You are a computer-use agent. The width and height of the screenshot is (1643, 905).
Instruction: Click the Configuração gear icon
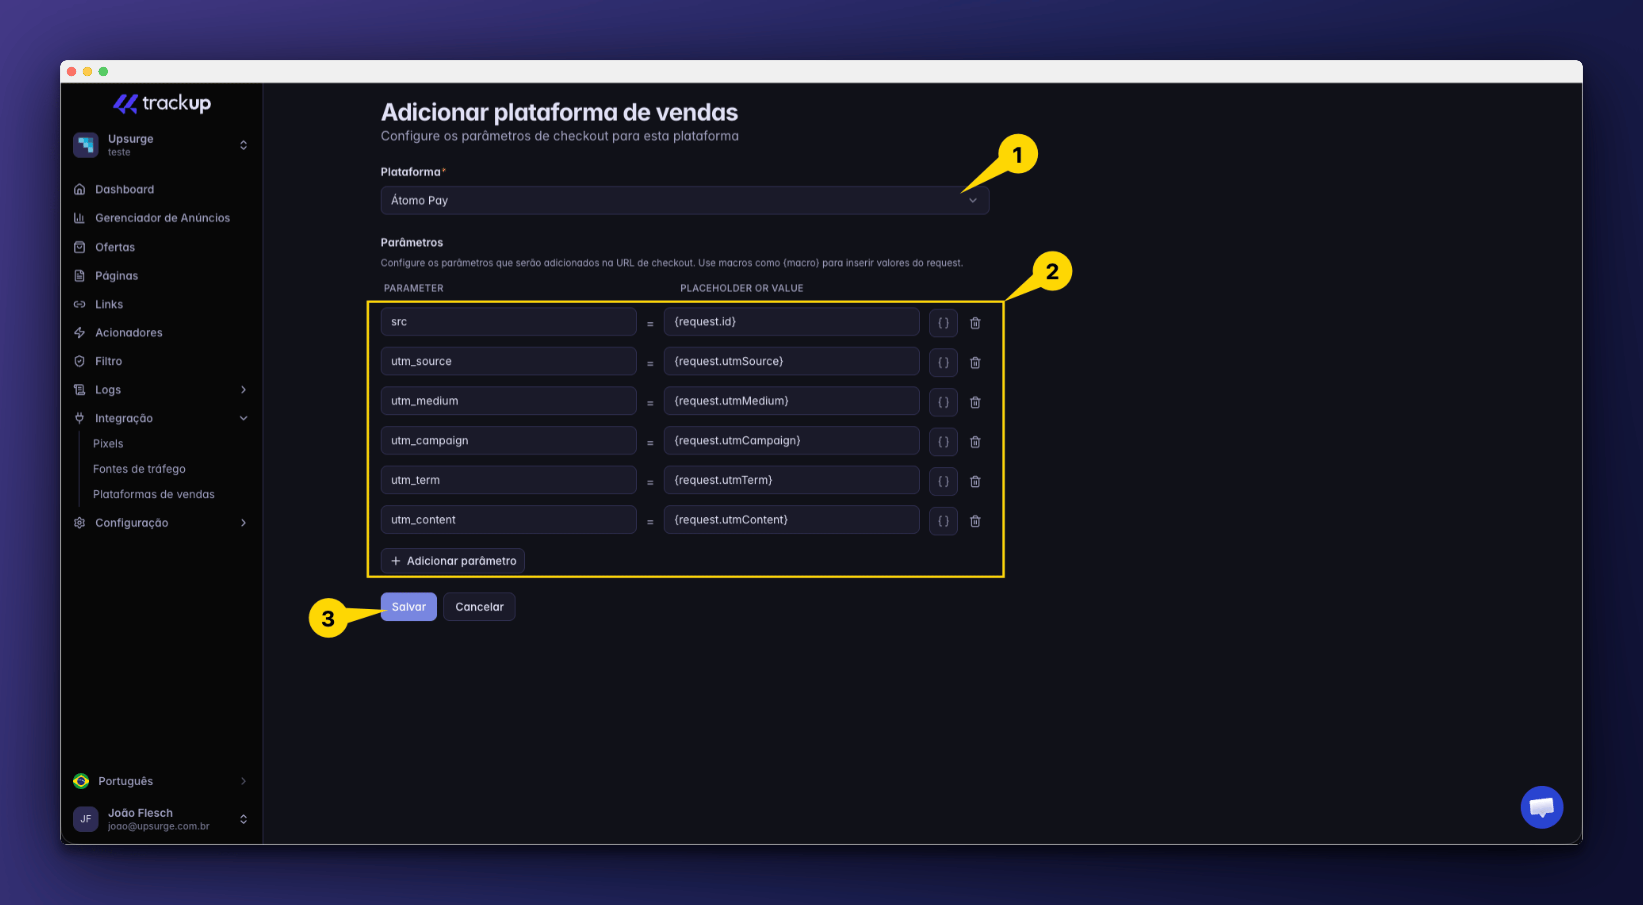pyautogui.click(x=80, y=523)
